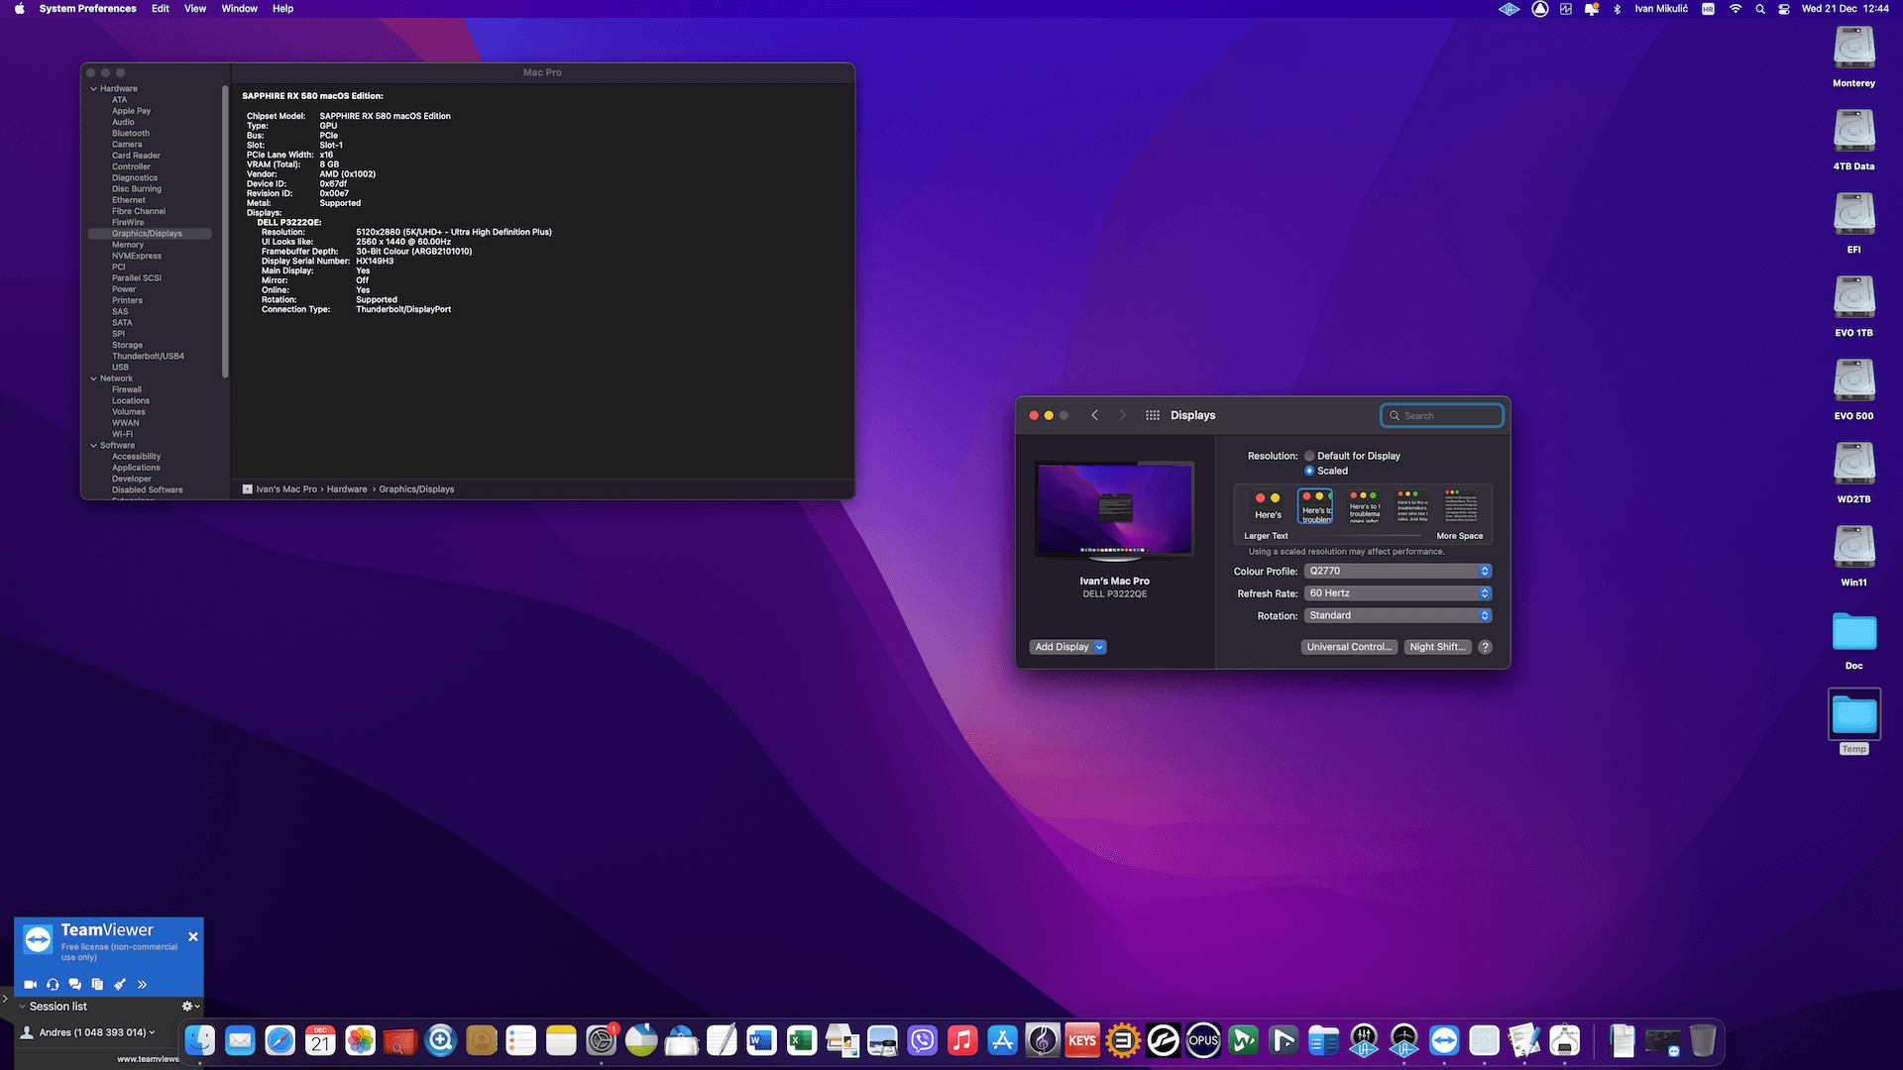Image resolution: width=1903 pixels, height=1070 pixels.
Task: Choose the More Space scaling thumbnail
Action: point(1460,507)
